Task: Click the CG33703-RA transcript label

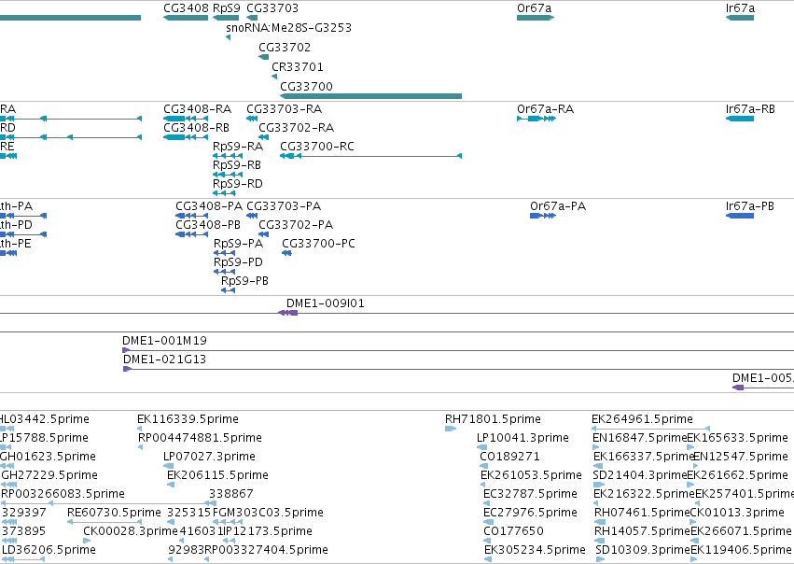Action: 284,109
